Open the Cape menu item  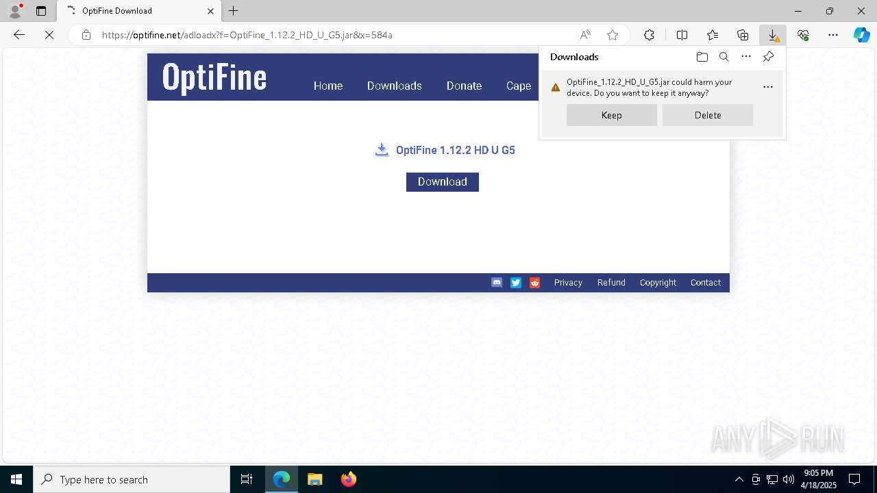[519, 86]
